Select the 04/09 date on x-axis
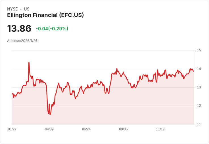 tap(49, 129)
